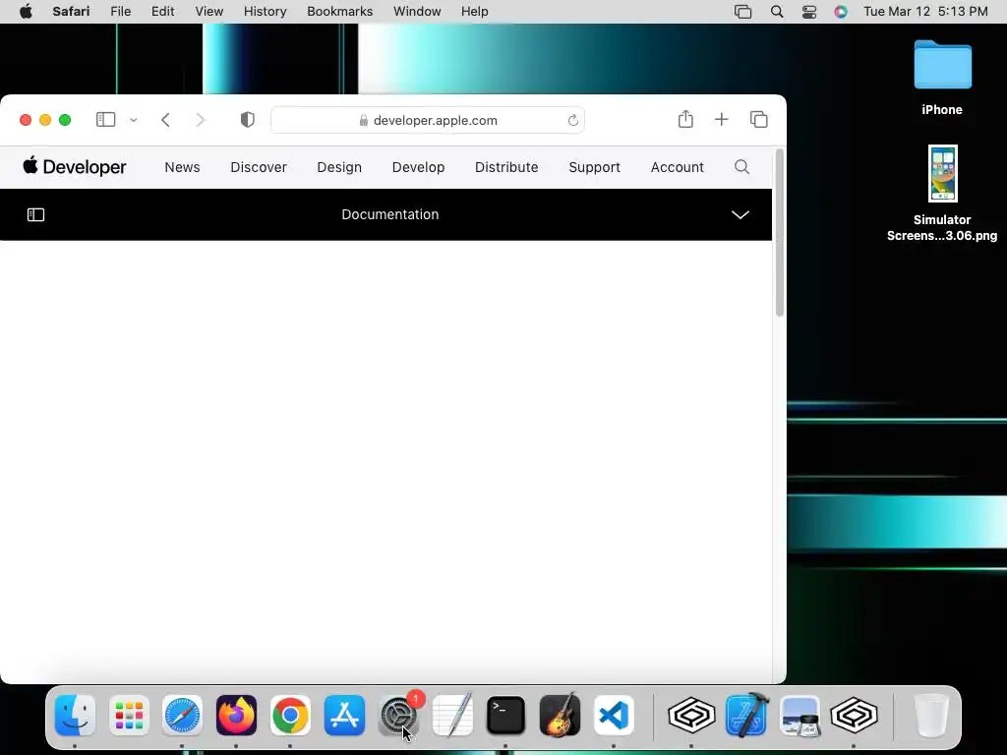
Task: Toggle Safari sidebar button
Action: pyautogui.click(x=105, y=119)
